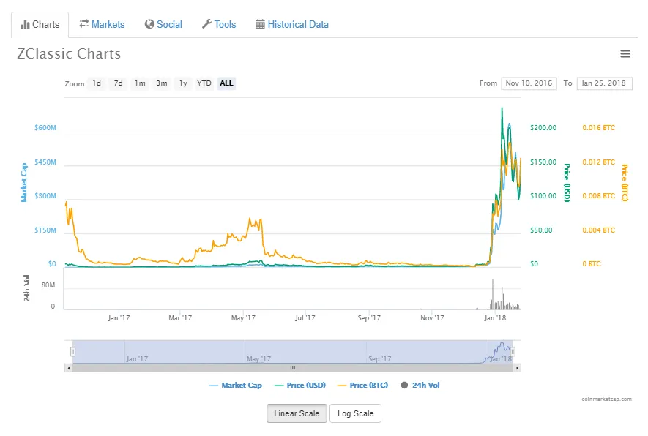Click the 80M volume axis label

pyautogui.click(x=48, y=285)
